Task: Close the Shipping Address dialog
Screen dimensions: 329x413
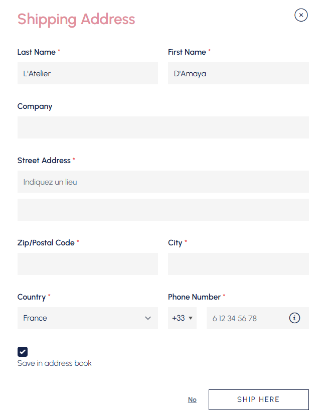Action: pyautogui.click(x=301, y=15)
